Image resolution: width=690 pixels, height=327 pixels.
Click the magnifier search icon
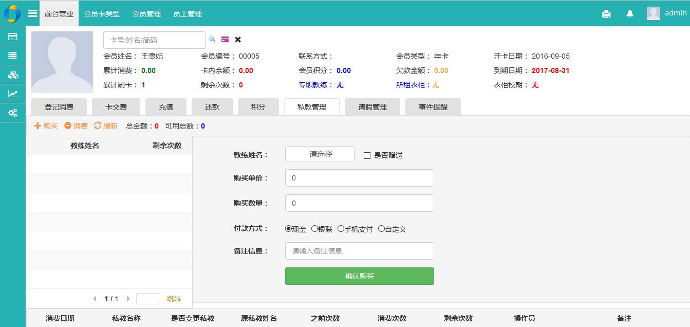coord(212,39)
